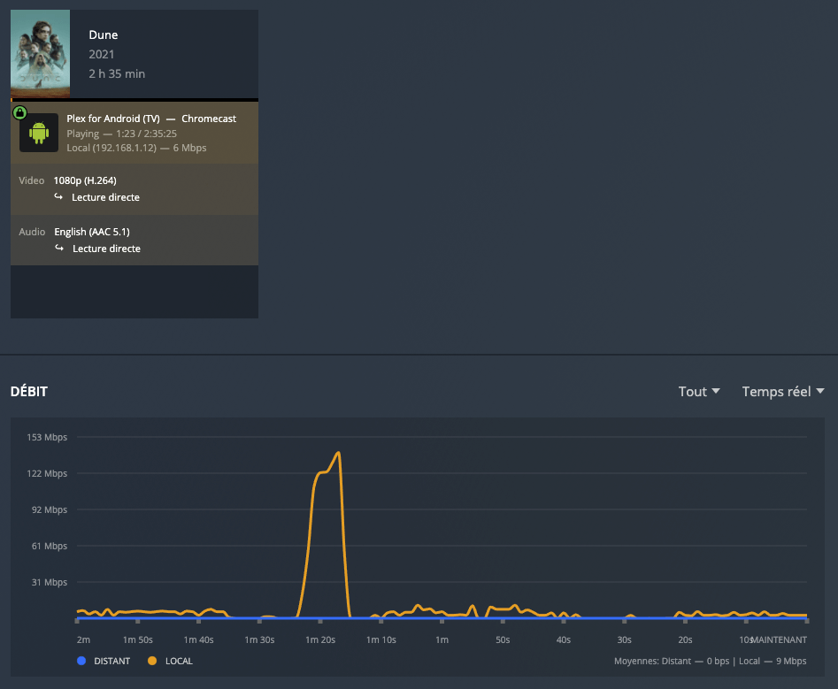Viewport: 838px width, 689px height.
Task: Click the peak of the orange bandwidth spike
Action: [338, 454]
